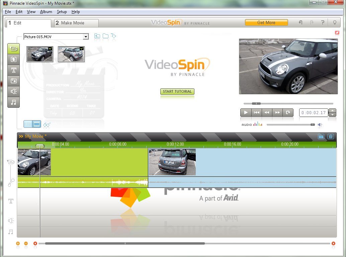This screenshot has height=257, width=346.
Task: Browse for video folder
Action: click(x=105, y=36)
